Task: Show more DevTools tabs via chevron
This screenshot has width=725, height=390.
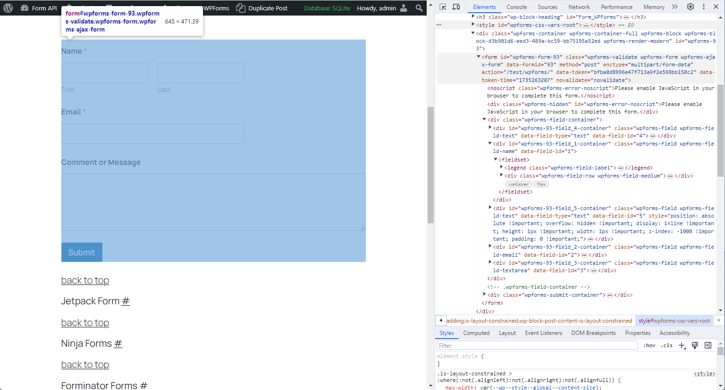Action: (675, 7)
